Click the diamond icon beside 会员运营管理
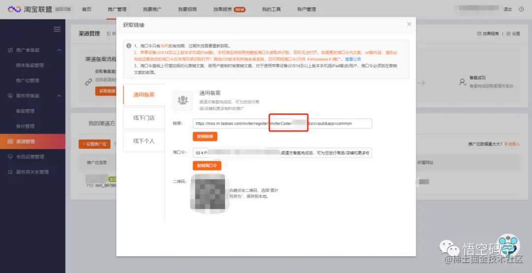This screenshot has height=273, width=532. (10, 157)
